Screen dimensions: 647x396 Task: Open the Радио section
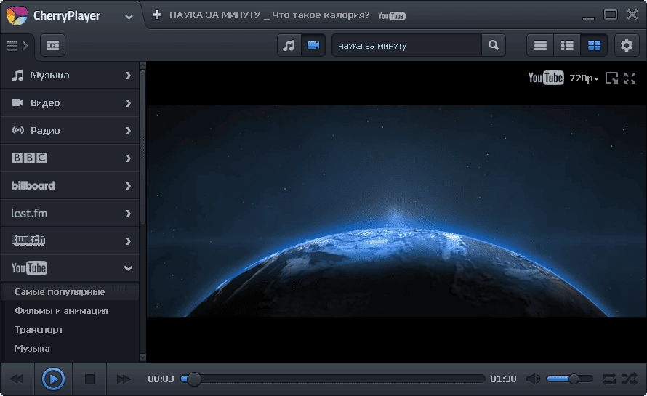pyautogui.click(x=70, y=130)
